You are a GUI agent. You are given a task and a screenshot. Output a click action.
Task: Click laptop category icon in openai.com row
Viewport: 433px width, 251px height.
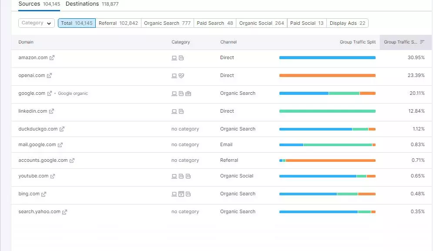click(174, 76)
